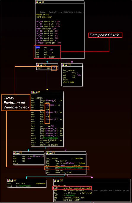Set node color on the ExitProcess block
Viewport: 132px width, 203px height.
9,180
